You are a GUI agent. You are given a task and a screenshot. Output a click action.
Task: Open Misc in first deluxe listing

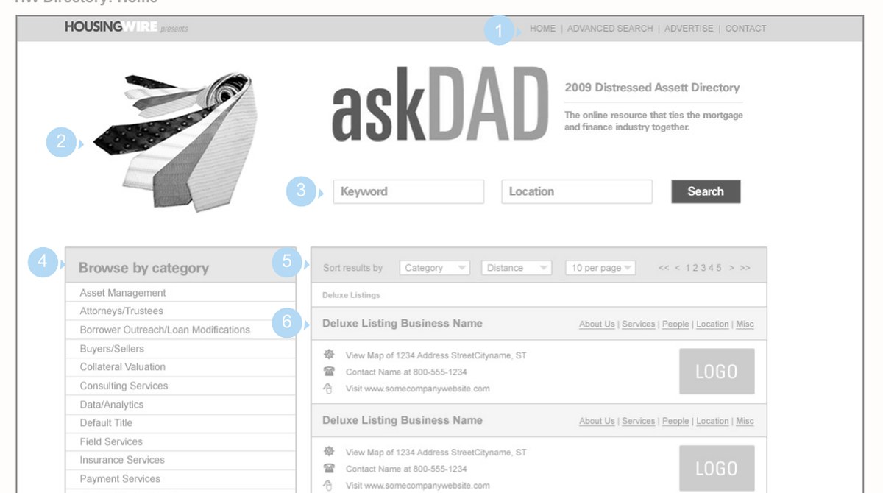click(745, 324)
